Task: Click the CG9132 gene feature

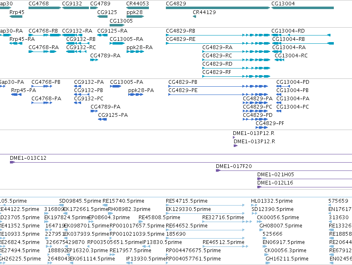Action: click(x=75, y=8)
